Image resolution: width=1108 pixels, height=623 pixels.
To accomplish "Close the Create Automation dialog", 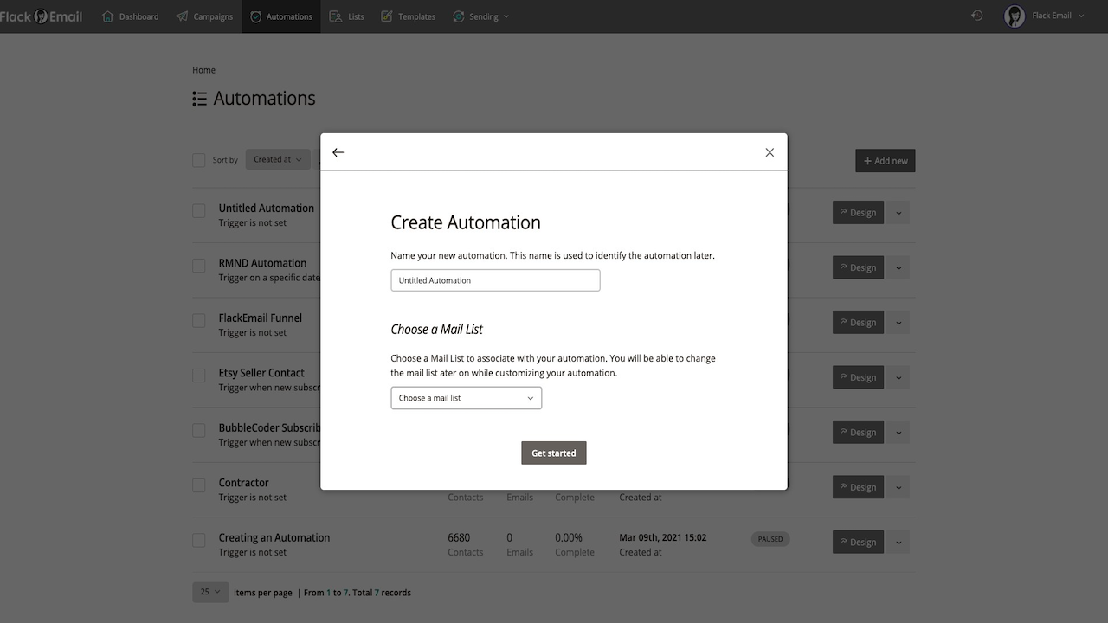I will tap(770, 152).
